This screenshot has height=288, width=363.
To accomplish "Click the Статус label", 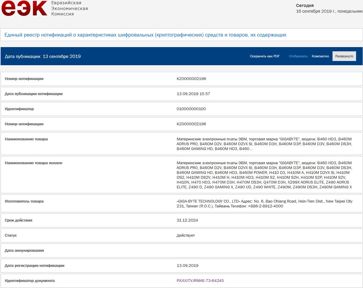I will click(x=11, y=235).
